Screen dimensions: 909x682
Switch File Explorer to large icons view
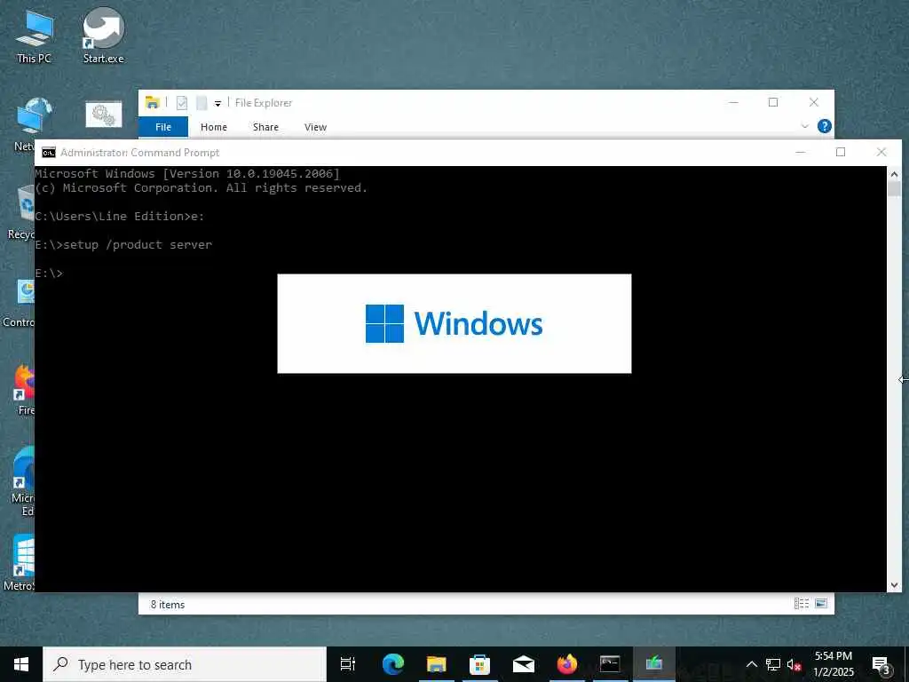tap(821, 604)
